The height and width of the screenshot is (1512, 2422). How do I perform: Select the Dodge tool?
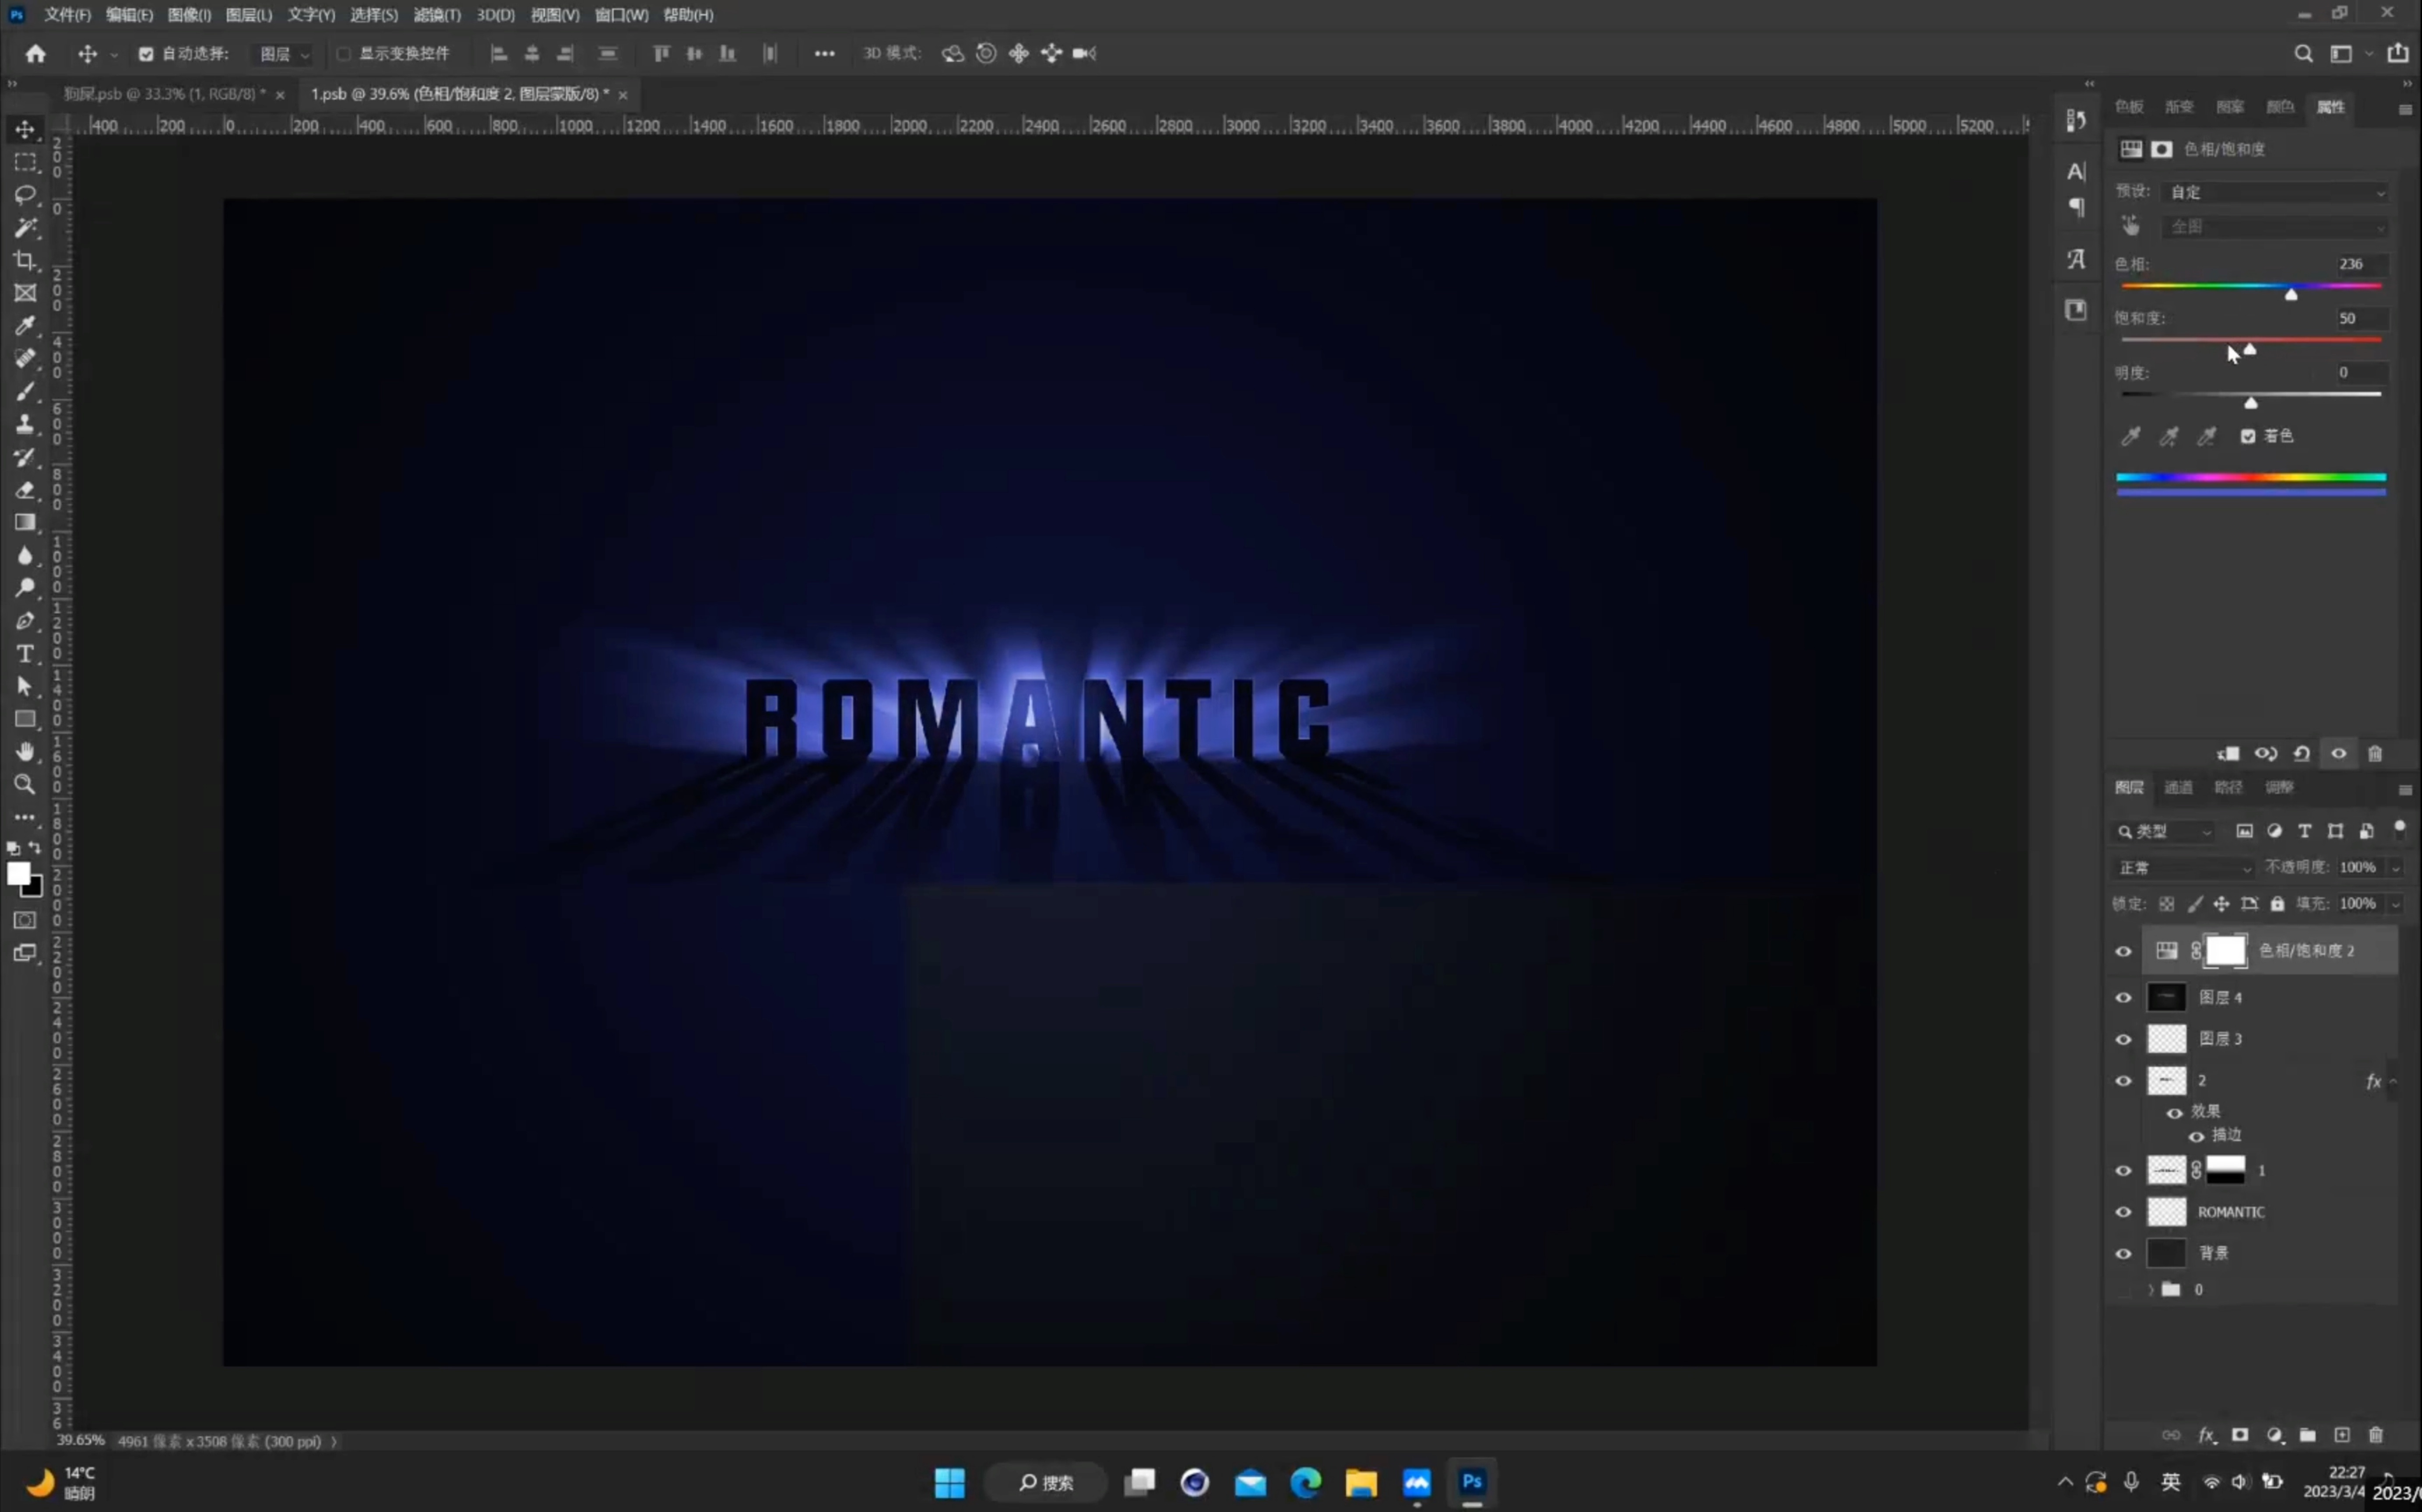pyautogui.click(x=25, y=588)
